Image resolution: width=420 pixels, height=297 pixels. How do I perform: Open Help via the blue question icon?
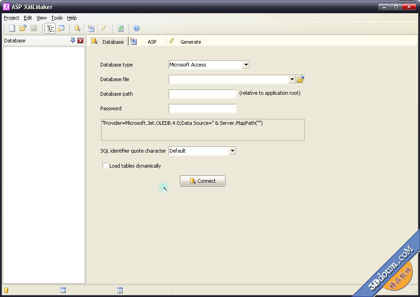pyautogui.click(x=137, y=28)
